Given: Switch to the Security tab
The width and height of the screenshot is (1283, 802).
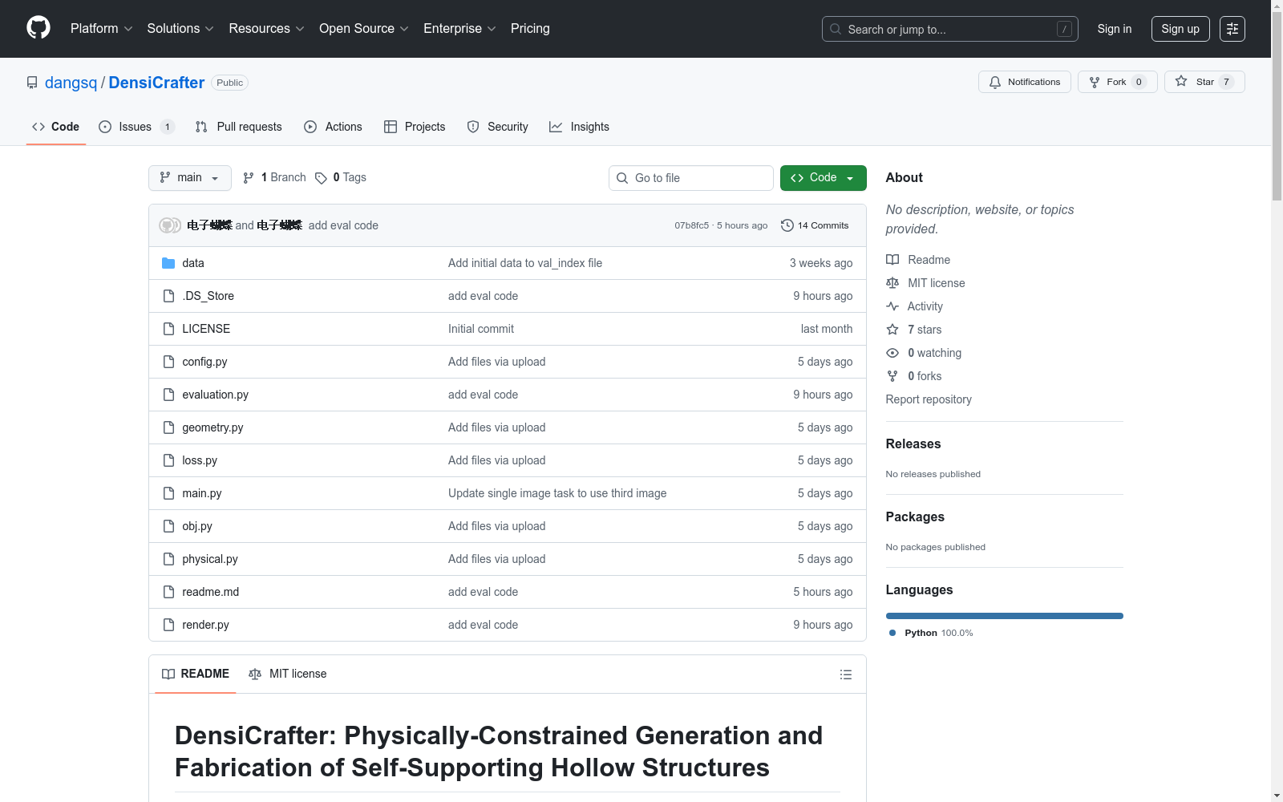Looking at the screenshot, I should (x=497, y=127).
